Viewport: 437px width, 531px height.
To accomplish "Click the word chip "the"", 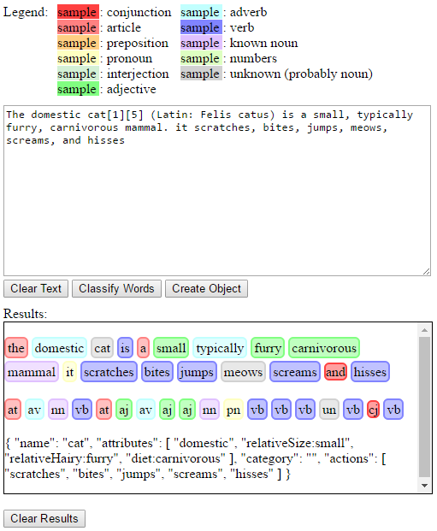I will (x=16, y=348).
